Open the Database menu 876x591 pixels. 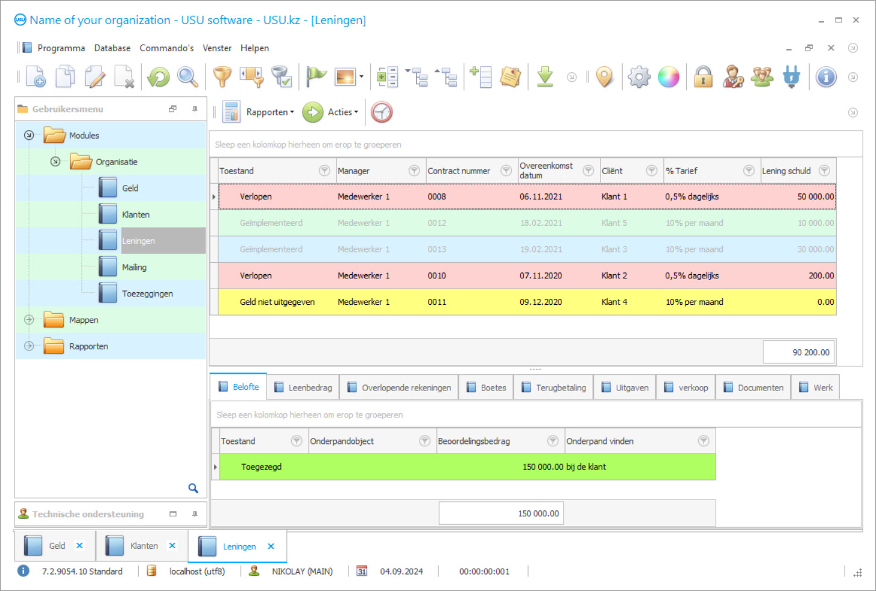[x=112, y=48]
